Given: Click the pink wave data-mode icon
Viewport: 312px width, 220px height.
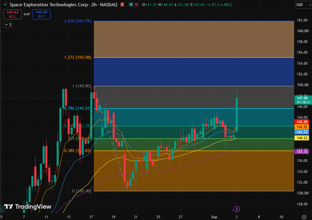Looking at the screenshot, I should (x=136, y=4).
